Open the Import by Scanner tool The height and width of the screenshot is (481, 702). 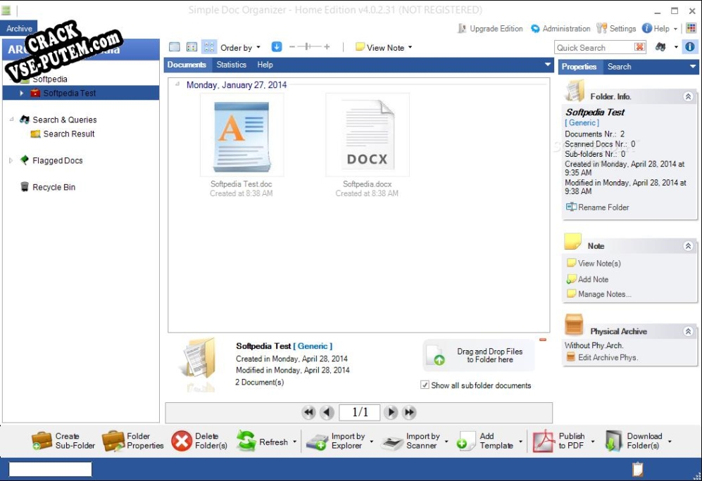click(392, 442)
